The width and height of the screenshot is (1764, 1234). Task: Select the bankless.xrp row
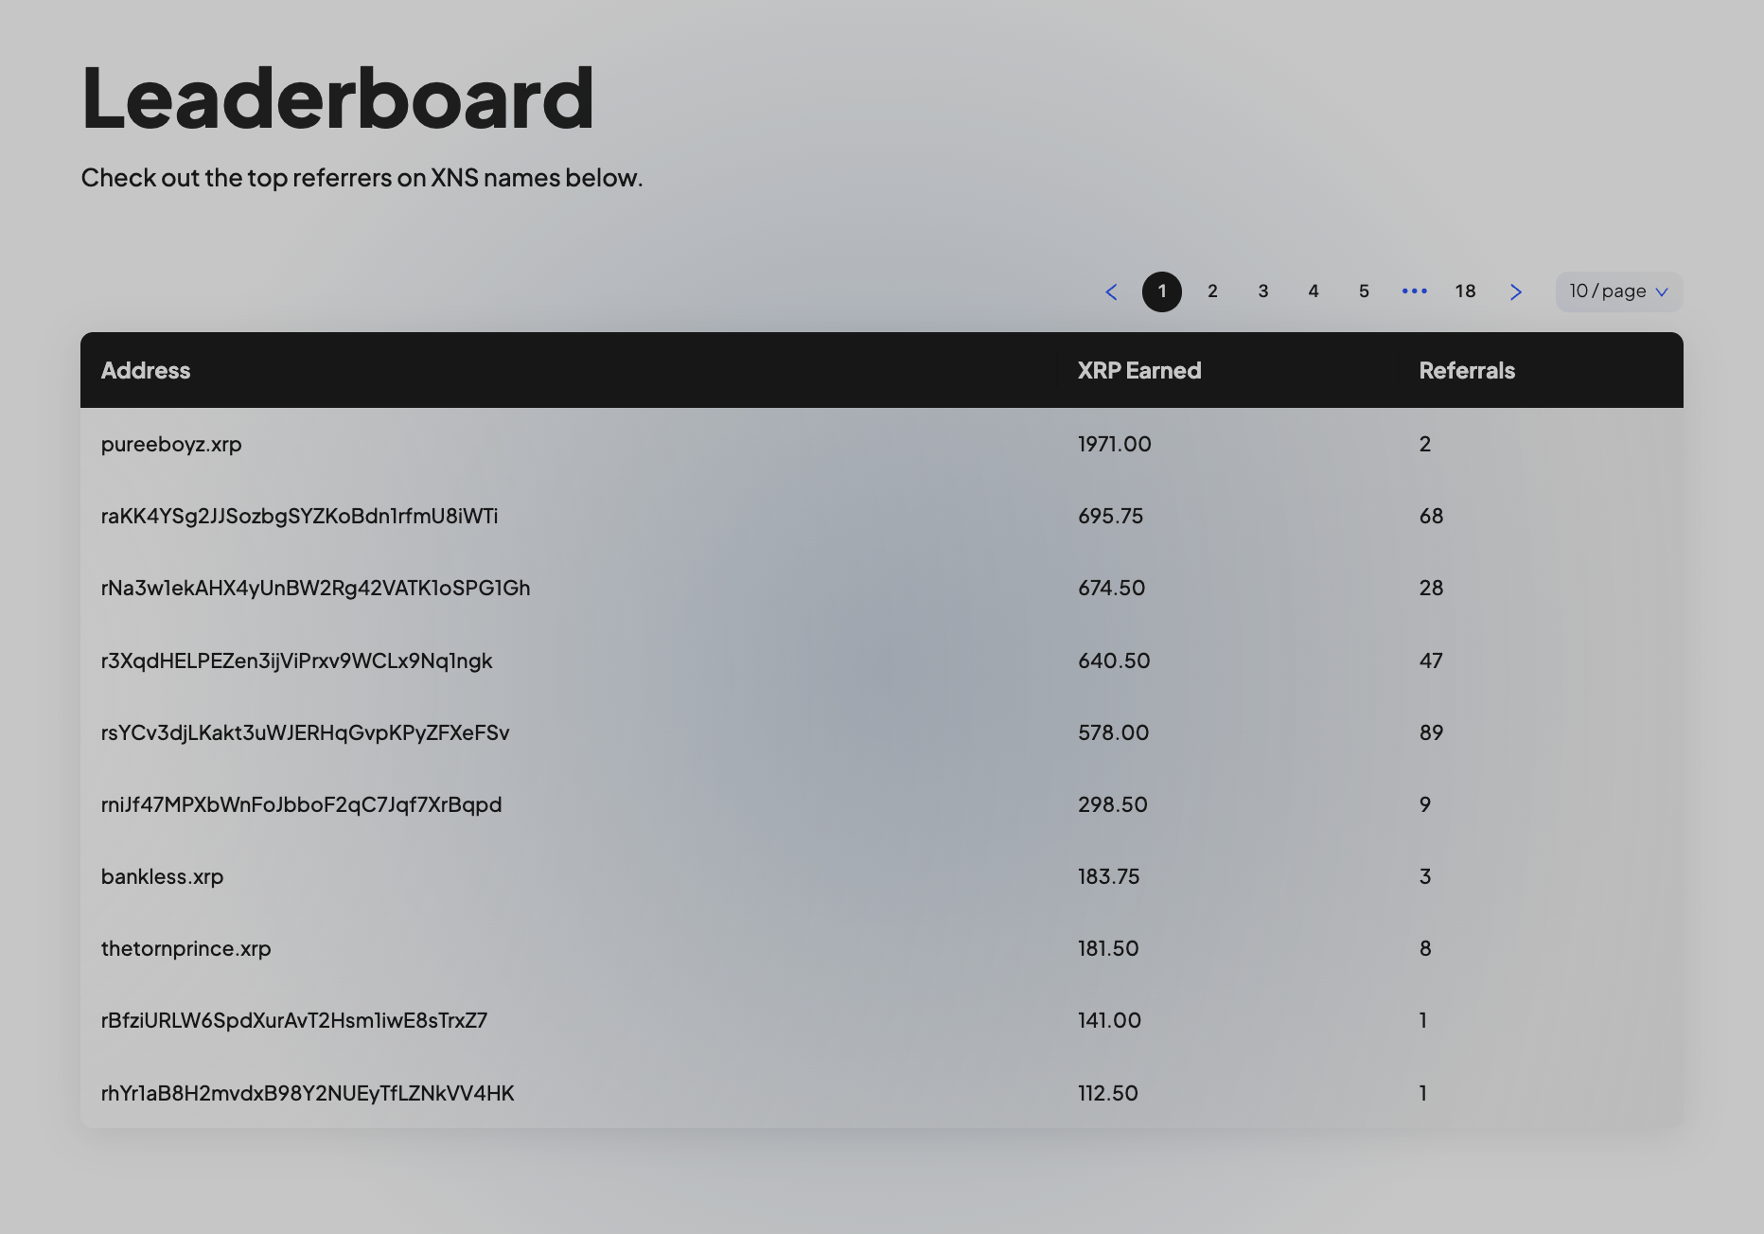click(163, 876)
